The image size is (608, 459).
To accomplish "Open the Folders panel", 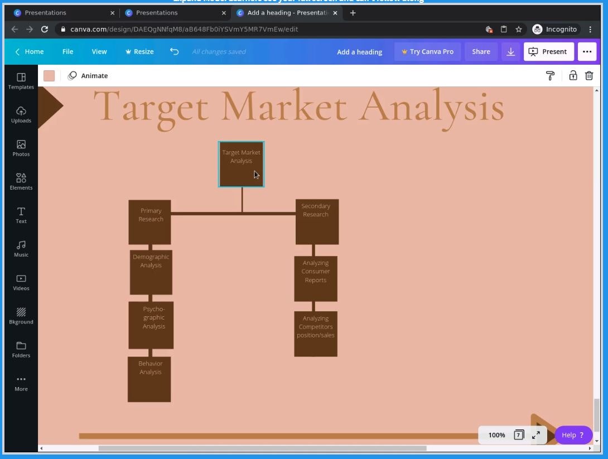I will click(x=21, y=349).
